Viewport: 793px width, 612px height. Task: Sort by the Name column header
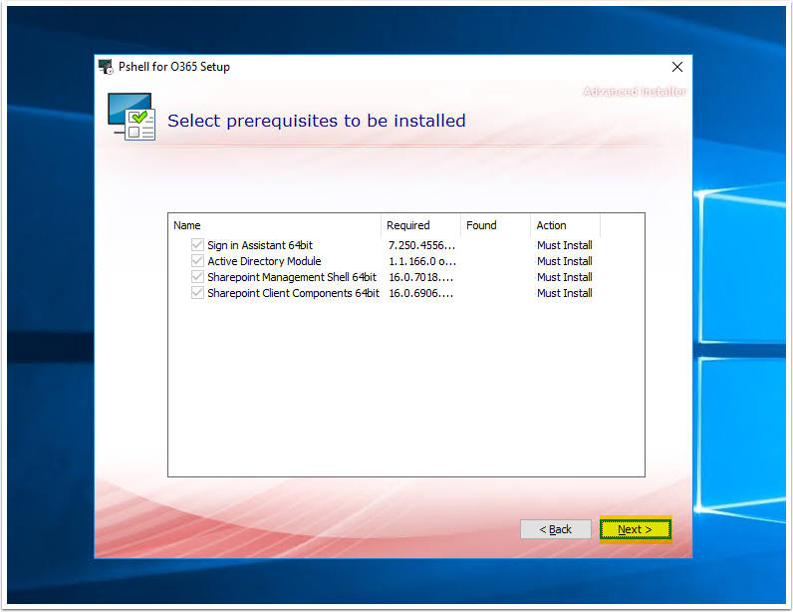tap(275, 225)
